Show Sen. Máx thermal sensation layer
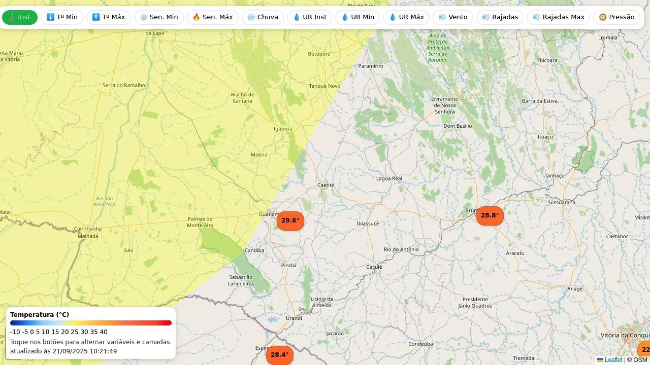Screen dimensions: 650x365 click(213, 17)
